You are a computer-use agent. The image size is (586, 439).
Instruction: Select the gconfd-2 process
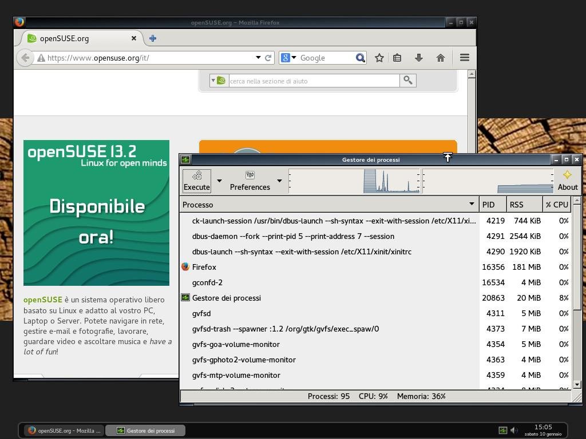click(x=375, y=282)
